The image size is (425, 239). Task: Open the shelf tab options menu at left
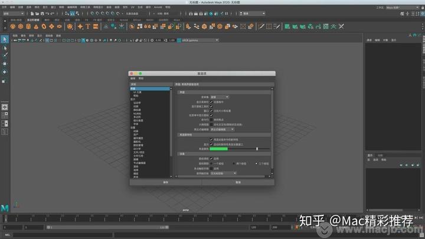(5, 21)
